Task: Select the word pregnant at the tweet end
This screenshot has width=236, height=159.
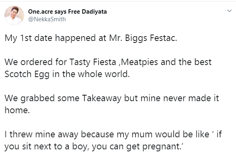Action: (x=163, y=147)
